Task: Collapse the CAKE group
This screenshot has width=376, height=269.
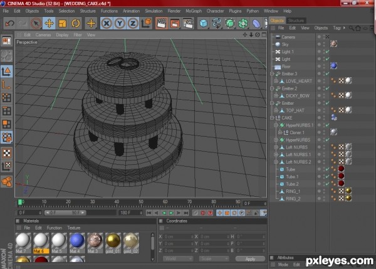Action: [272, 118]
